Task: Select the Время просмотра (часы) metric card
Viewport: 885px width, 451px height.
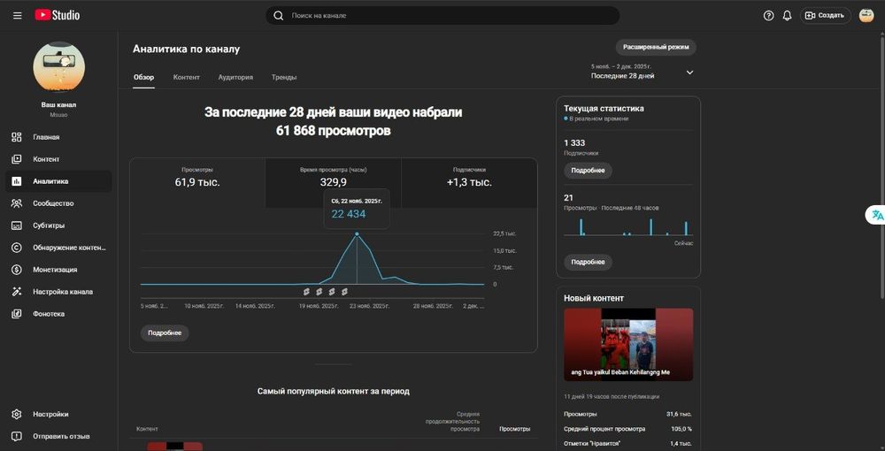Action: point(334,183)
